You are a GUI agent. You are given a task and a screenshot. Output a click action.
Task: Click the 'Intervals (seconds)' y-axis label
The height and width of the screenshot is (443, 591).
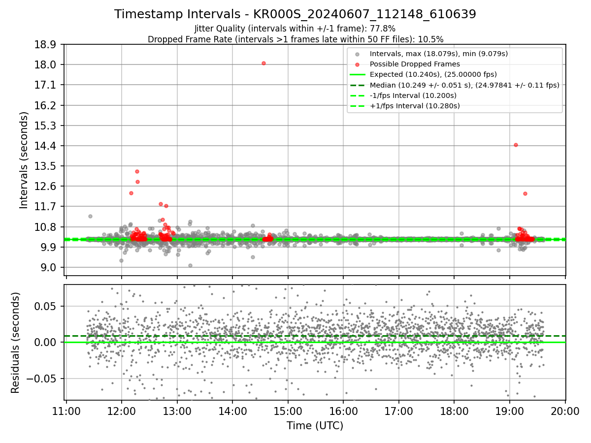tap(24, 160)
